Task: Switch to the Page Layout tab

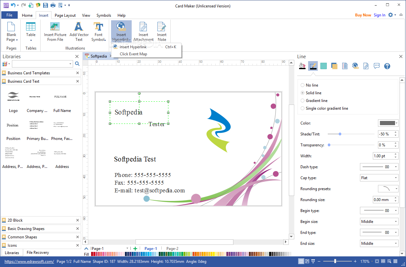Action: [x=65, y=15]
